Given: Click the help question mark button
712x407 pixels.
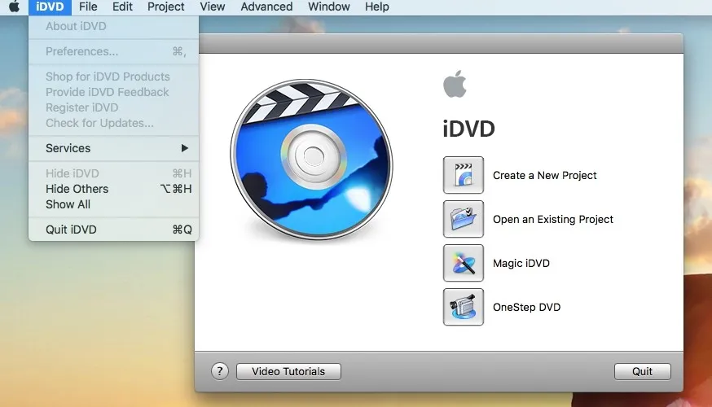Looking at the screenshot, I should (x=220, y=371).
